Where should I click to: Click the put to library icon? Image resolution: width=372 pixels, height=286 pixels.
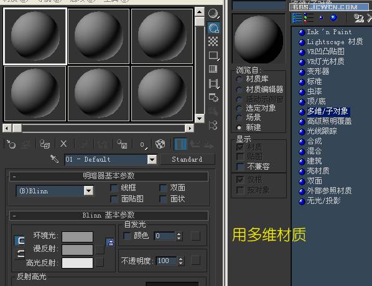[x=122, y=144]
